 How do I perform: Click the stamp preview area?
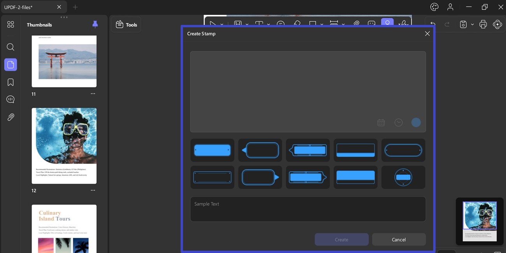point(308,92)
